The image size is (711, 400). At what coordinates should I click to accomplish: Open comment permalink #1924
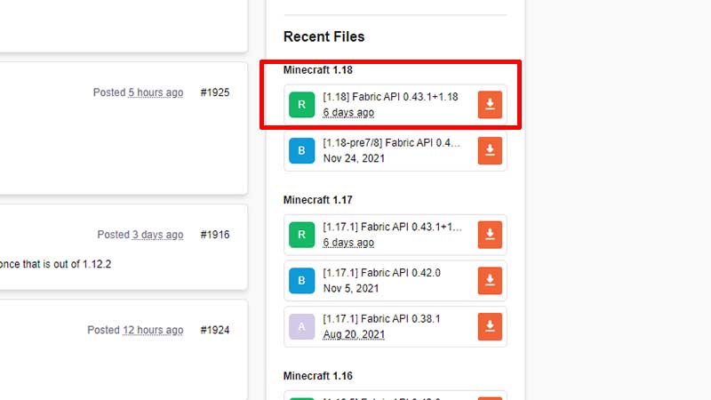coord(214,330)
